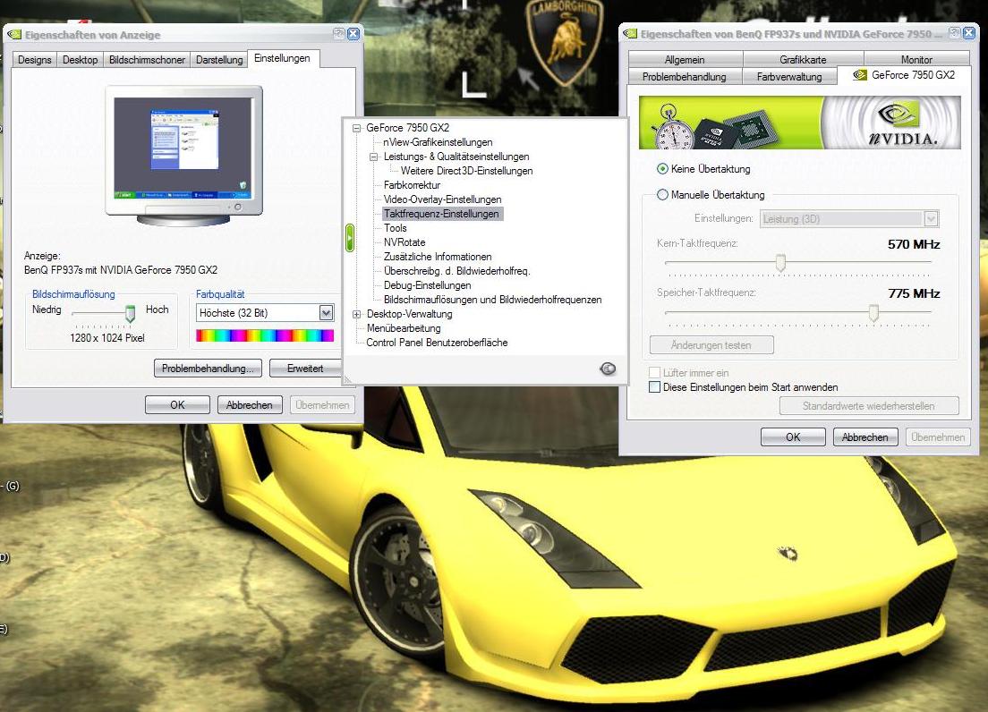The height and width of the screenshot is (712, 988).
Task: Expand the Desktop-Verwaltung tree node
Action: [357, 314]
